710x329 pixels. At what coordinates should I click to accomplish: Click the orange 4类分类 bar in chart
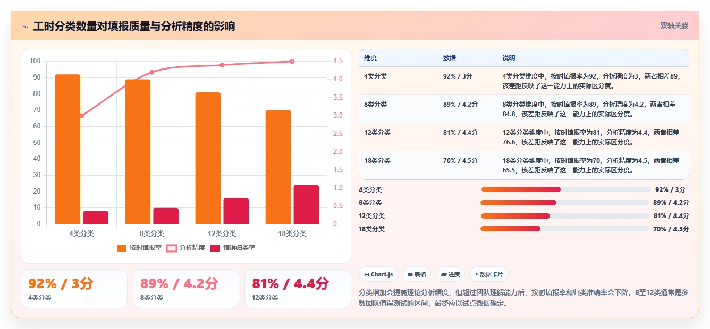(67, 149)
